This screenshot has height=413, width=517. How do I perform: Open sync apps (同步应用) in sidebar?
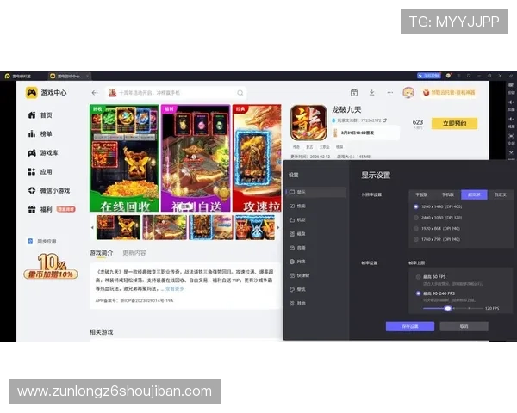pyautogui.click(x=42, y=242)
